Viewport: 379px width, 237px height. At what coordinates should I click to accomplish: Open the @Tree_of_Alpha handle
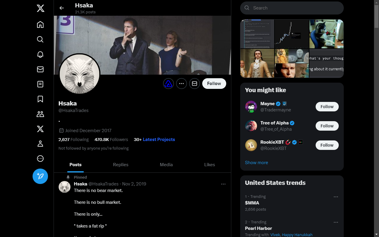276,129
